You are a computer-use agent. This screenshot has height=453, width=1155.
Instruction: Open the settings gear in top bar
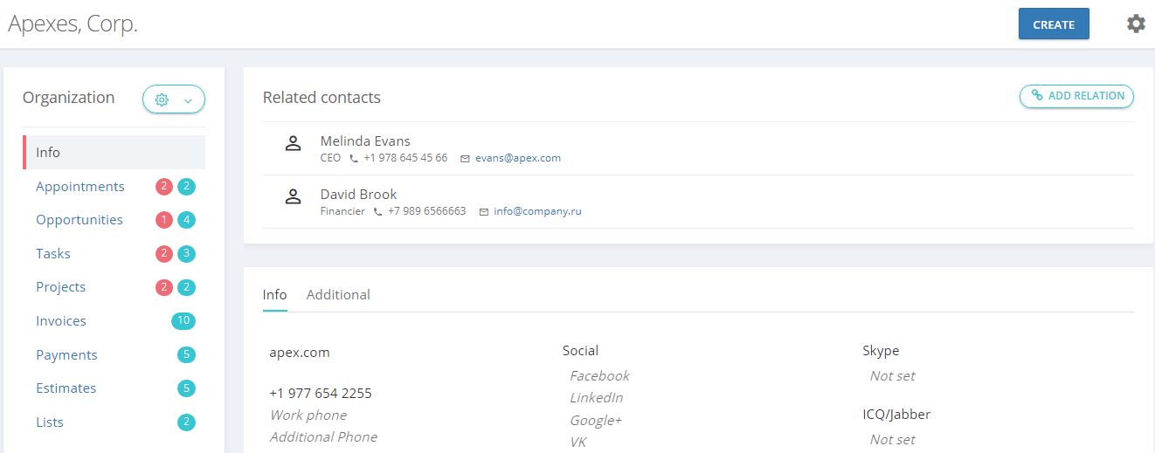[1136, 24]
